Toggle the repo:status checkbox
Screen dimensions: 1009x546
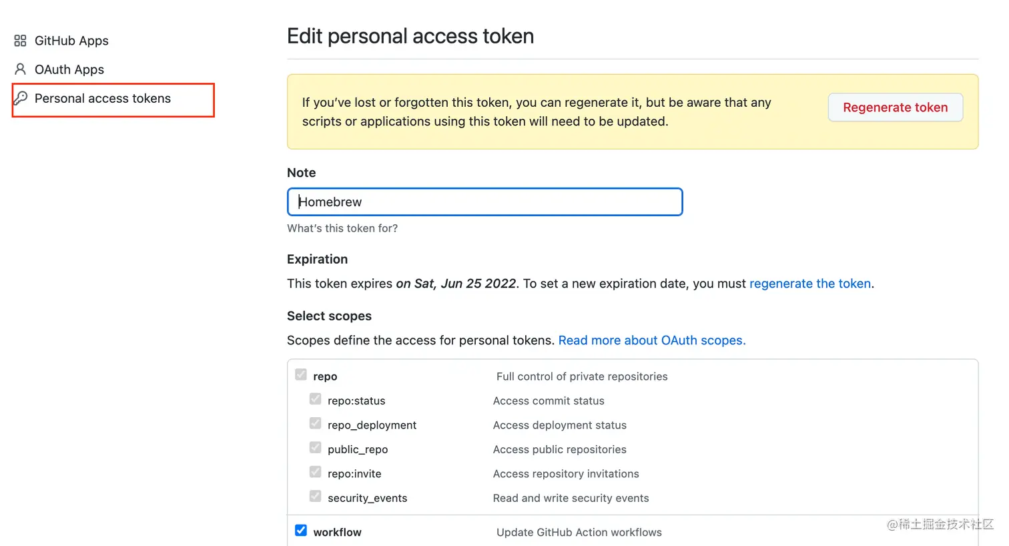tap(316, 399)
